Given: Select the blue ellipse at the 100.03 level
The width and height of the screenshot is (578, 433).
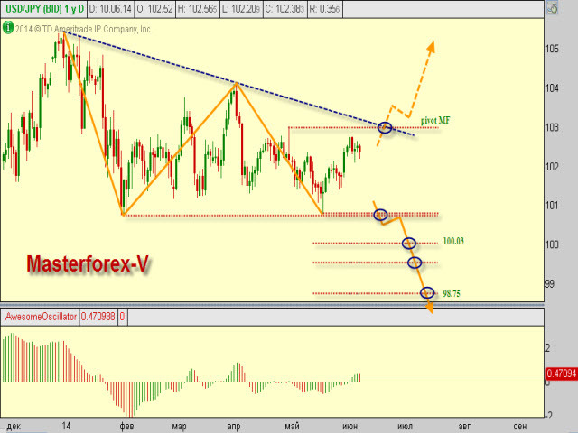Looking at the screenshot, I should tap(409, 243).
